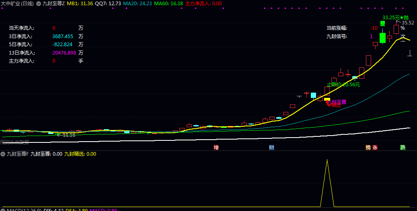This screenshot has width=417, height=211.
Task: Click the blue 财 financial report marker
Action: (271, 147)
